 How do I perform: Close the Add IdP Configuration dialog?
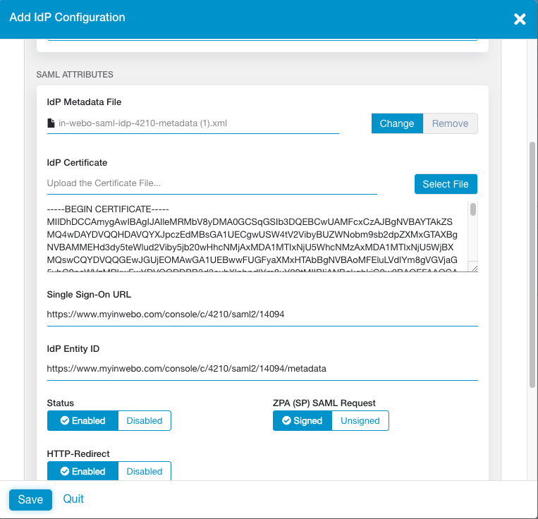[x=520, y=19]
